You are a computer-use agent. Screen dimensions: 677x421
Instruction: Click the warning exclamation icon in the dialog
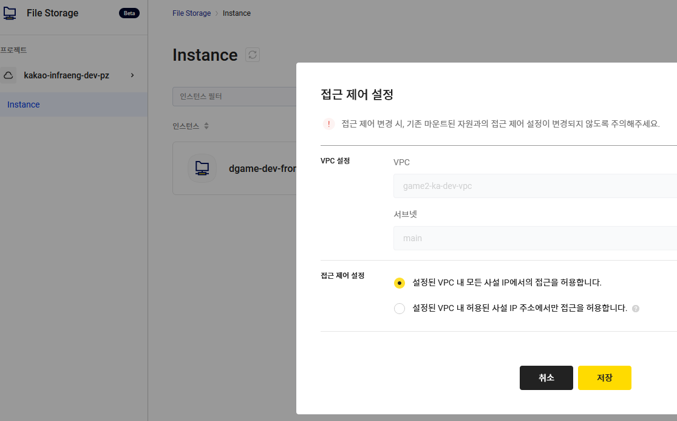pyautogui.click(x=328, y=123)
